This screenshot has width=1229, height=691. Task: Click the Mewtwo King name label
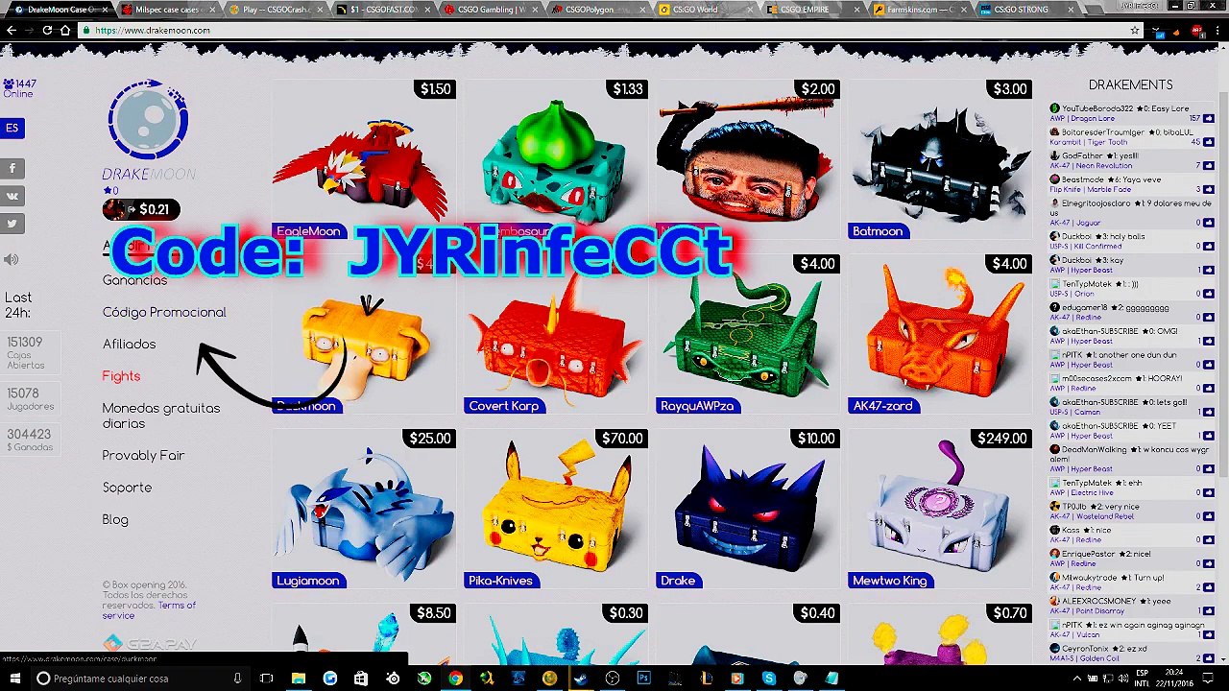coord(890,581)
